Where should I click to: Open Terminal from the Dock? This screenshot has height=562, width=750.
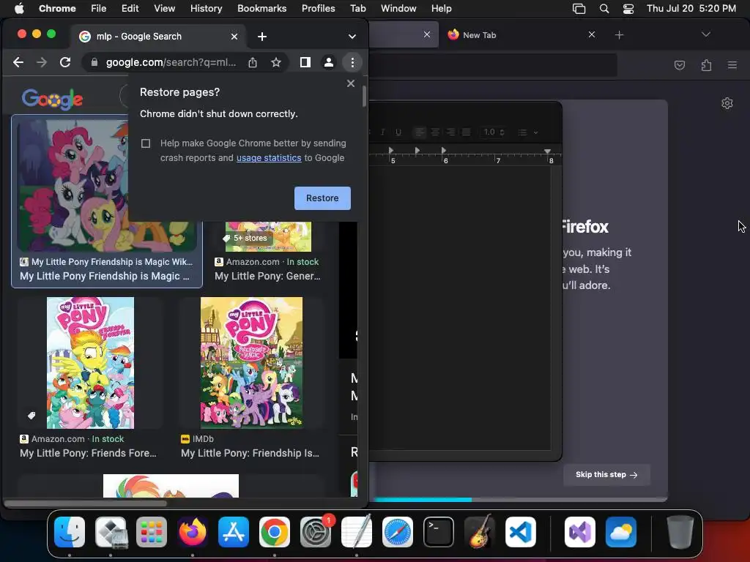(x=439, y=532)
